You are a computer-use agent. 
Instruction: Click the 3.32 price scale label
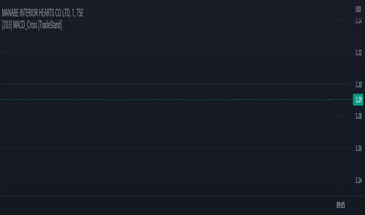[358, 52]
